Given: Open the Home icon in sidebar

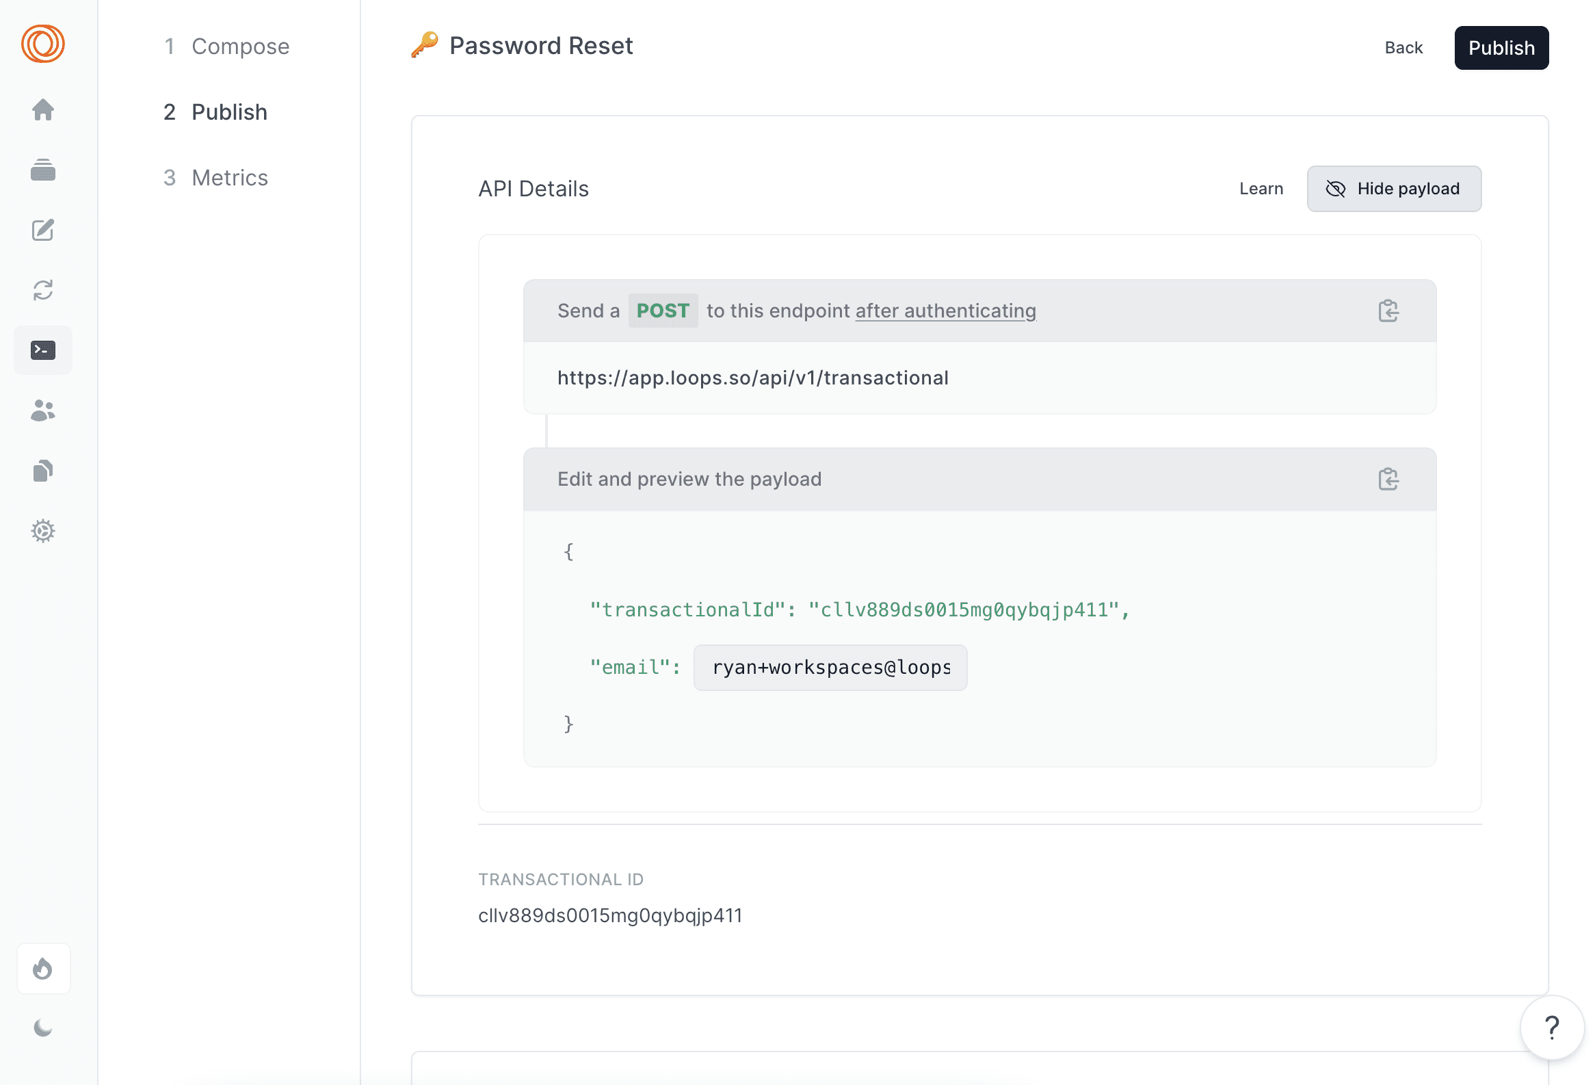Looking at the screenshot, I should pos(42,109).
